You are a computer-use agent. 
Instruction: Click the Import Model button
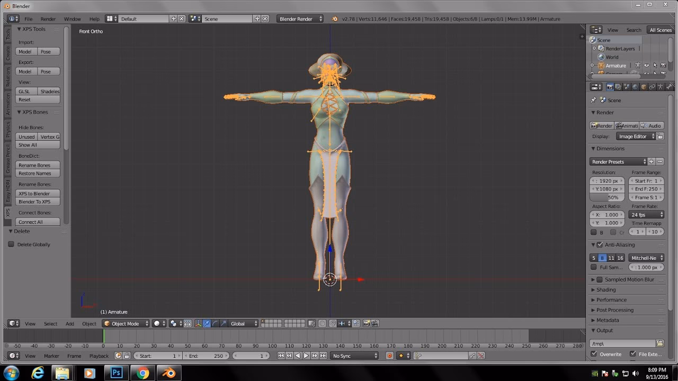[x=25, y=51]
